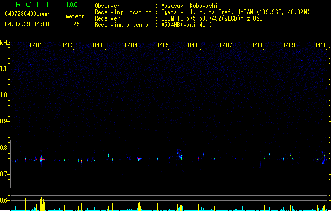Screen dimensions: 332x211
Task: Click the kHz axis label
Action: click(x=5, y=43)
